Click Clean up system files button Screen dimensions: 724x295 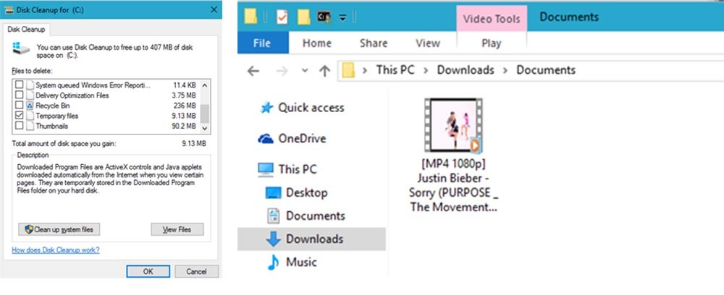59,229
